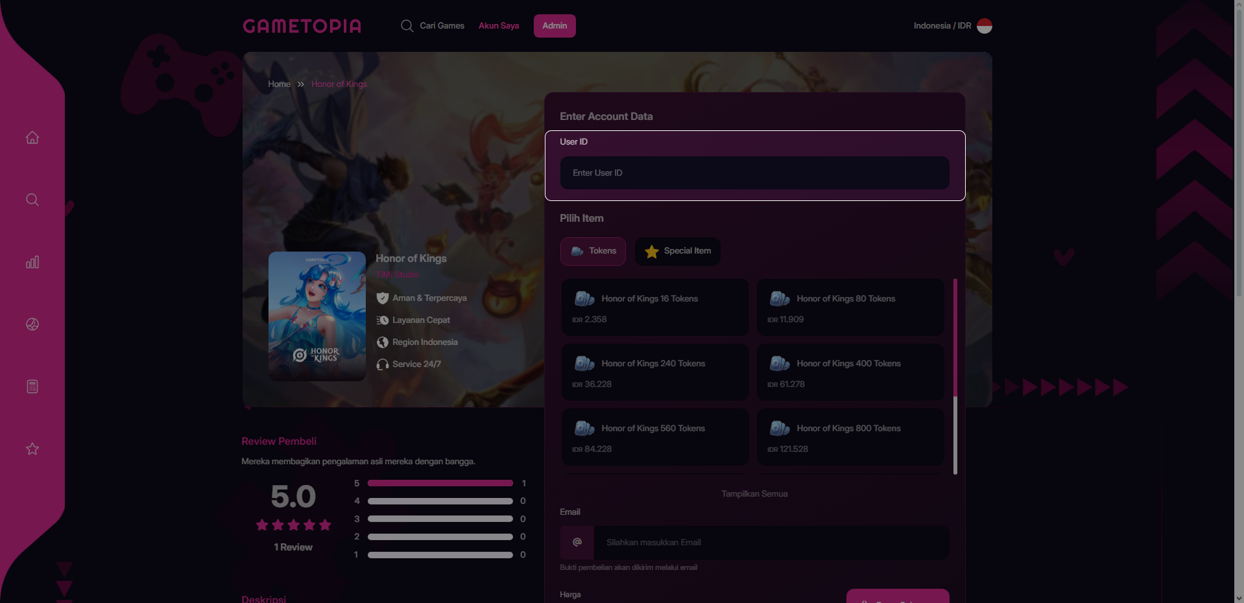Image resolution: width=1244 pixels, height=603 pixels.
Task: Focus the Silahkan masukkan Email field
Action: pyautogui.click(x=771, y=542)
